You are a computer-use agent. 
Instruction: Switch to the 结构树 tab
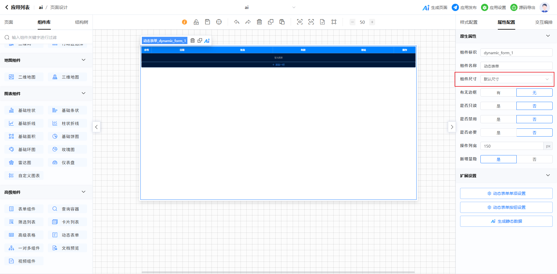pos(82,22)
